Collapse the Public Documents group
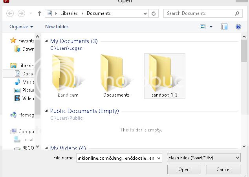This screenshot has width=249, height=177. (47, 111)
